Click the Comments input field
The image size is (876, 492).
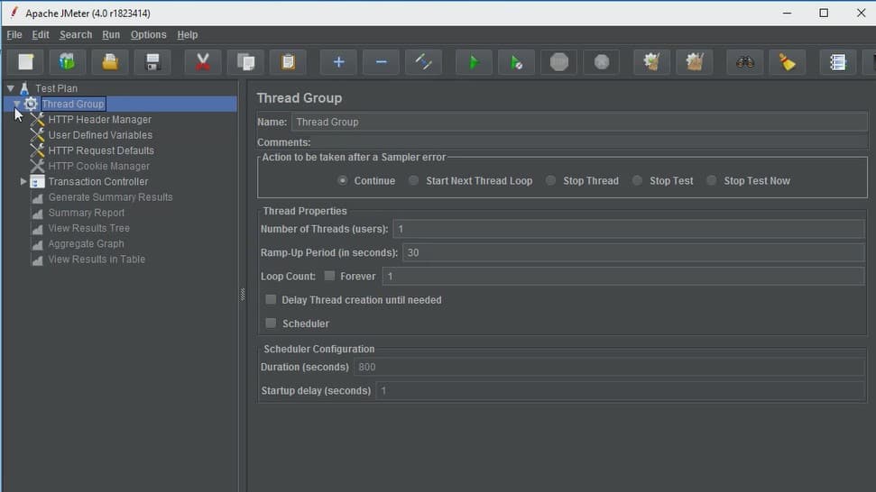[590, 142]
